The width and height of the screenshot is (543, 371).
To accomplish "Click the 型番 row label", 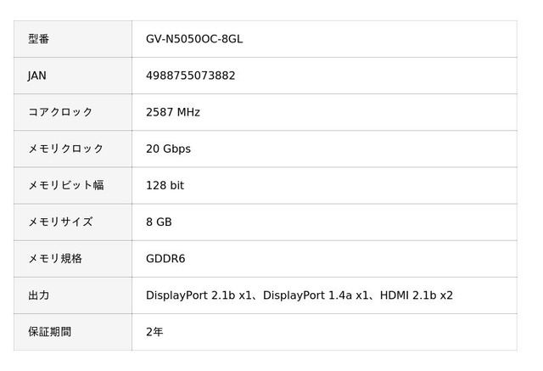I will coord(38,39).
